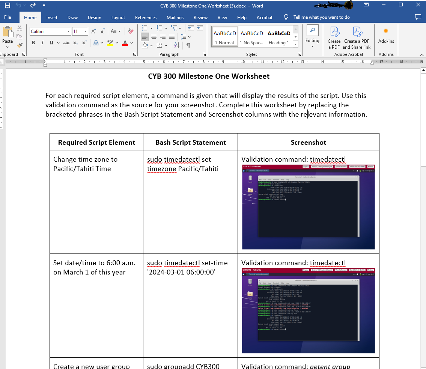Click the Text Effects outlined A icon

click(x=96, y=43)
